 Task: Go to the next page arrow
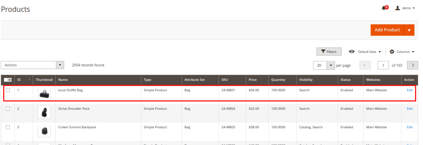coord(413,65)
